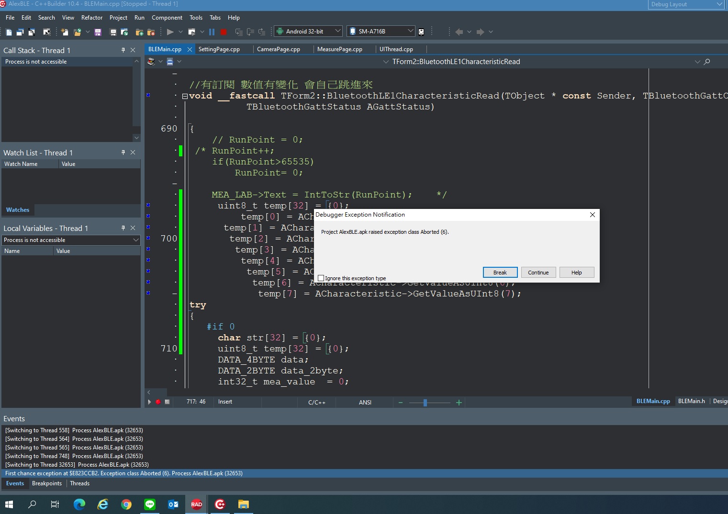Click the Step Over debugging icon

coord(238,32)
